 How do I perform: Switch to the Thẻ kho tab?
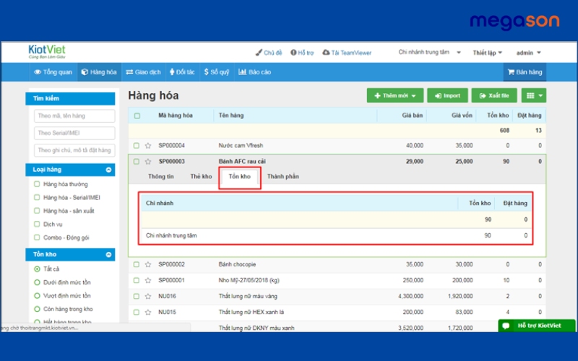tap(201, 176)
